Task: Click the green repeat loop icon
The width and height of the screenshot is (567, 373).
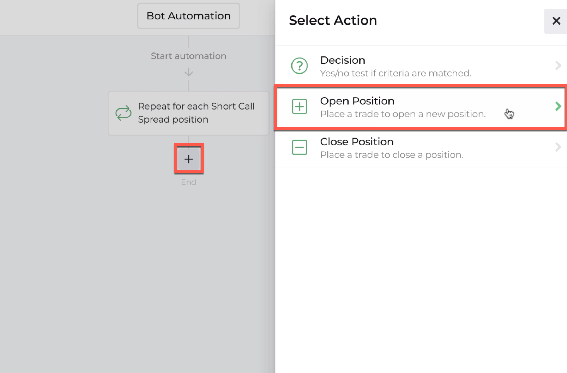Action: coord(123,113)
